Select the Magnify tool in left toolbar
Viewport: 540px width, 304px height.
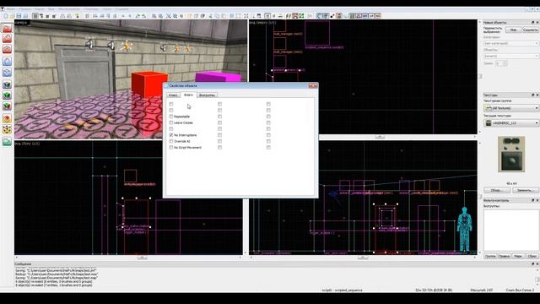coord(7,38)
